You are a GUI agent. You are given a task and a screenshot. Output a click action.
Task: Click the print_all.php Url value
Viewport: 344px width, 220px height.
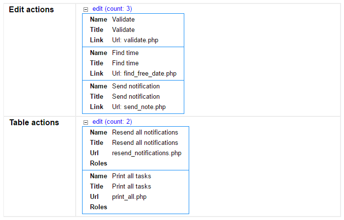(x=129, y=197)
